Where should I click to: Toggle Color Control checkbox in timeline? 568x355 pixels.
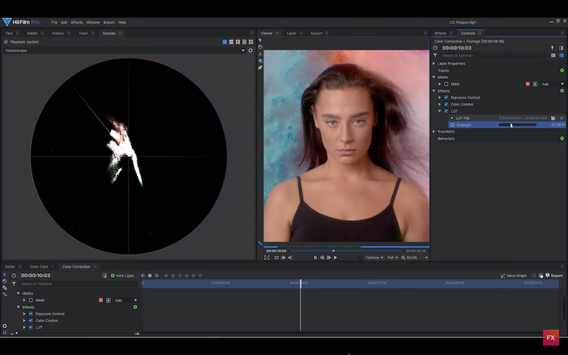31,321
